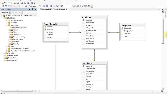Select Database Diagrams tree item
The height and width of the screenshot is (94, 167).
pyautogui.click(x=20, y=27)
